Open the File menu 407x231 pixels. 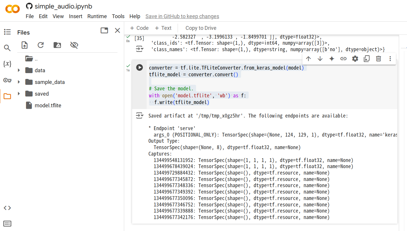tap(30, 16)
